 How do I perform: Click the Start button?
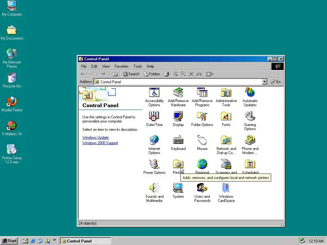coord(9,241)
